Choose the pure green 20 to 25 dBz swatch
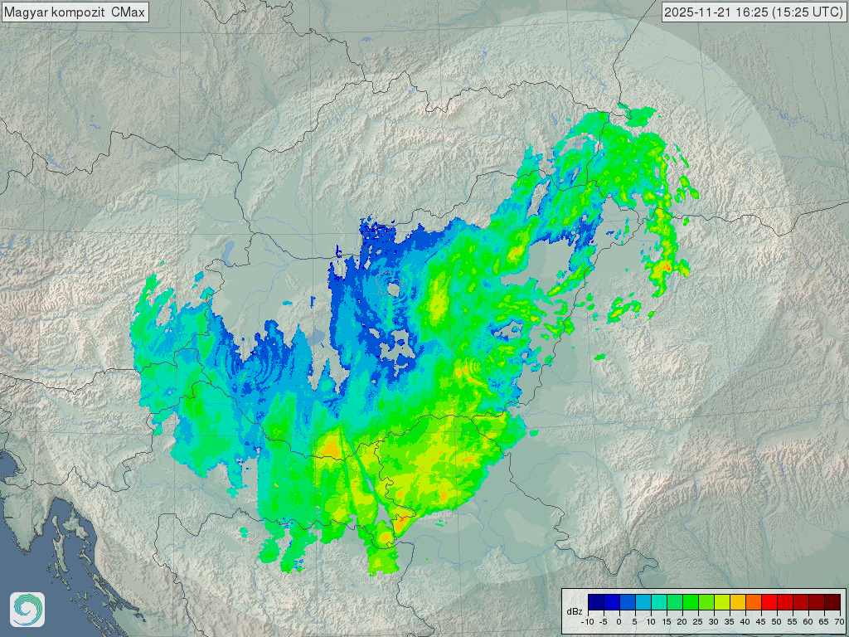Screen dimensions: 849x637 [x=690, y=602]
